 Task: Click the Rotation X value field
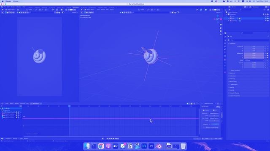(254, 53)
